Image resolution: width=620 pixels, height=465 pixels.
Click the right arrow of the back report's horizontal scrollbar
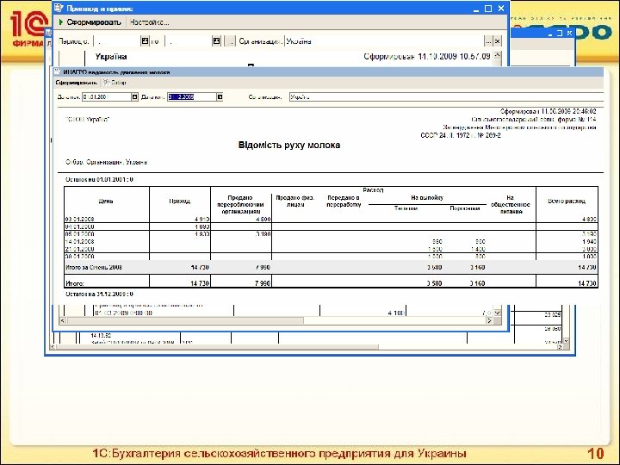point(489,320)
